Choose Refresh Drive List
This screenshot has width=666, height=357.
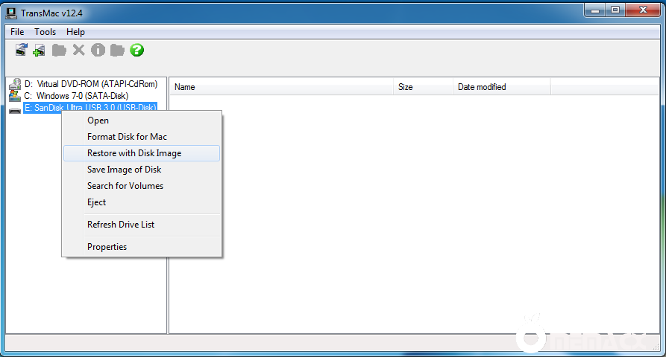(x=142, y=225)
